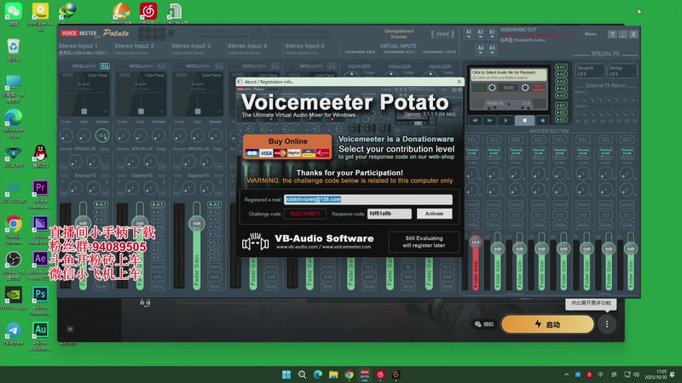
Task: Open the A3 hardware out dropdown
Action: pos(492,34)
